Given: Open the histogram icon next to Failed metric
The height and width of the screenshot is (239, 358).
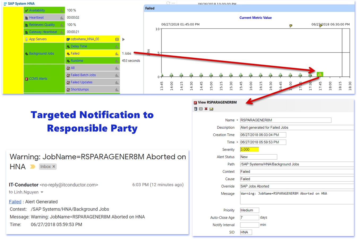Looking at the screenshot, I should [117, 53].
